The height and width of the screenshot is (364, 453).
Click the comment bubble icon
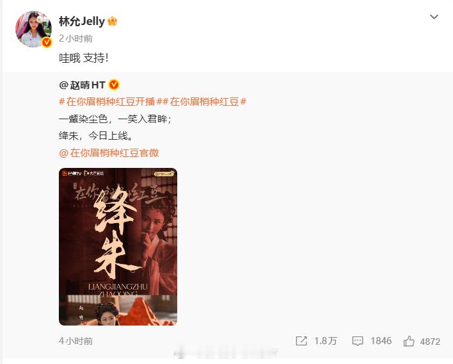click(x=358, y=341)
